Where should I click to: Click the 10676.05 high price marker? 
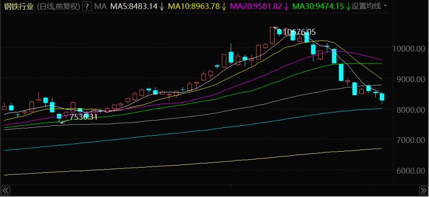pyautogui.click(x=299, y=32)
